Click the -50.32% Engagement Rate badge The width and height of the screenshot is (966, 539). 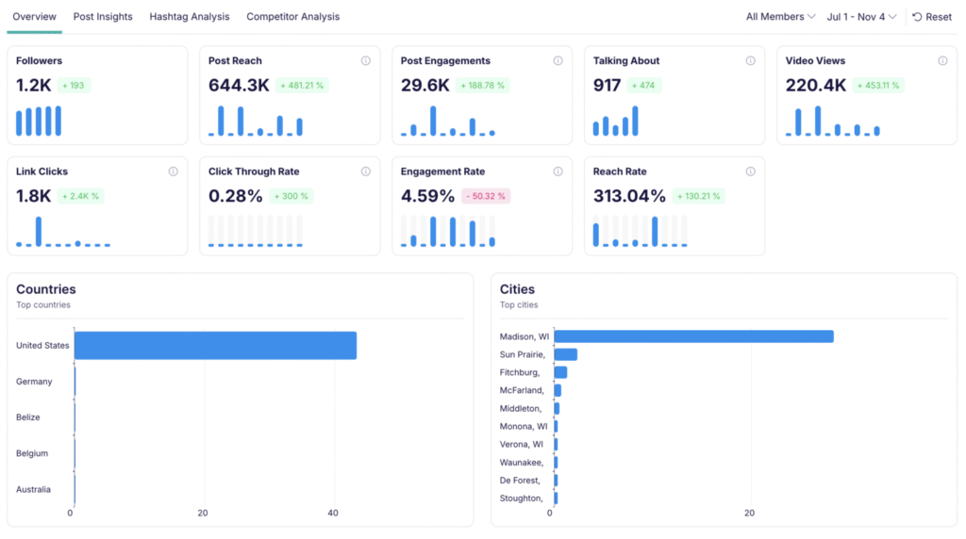coord(485,197)
